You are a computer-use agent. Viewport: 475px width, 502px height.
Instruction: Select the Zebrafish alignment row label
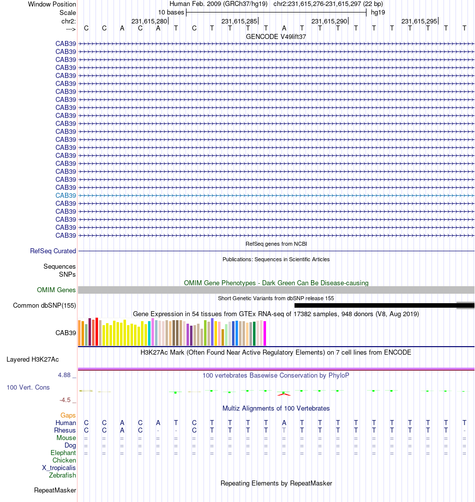[x=62, y=475]
